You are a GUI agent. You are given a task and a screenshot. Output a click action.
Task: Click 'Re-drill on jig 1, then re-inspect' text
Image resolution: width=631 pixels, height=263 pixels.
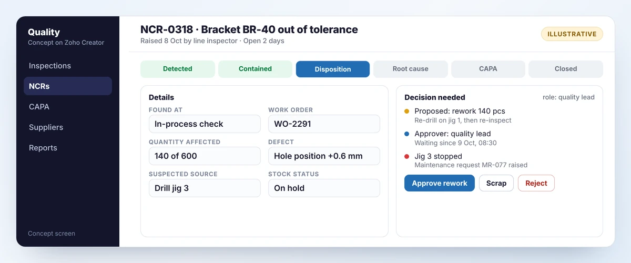463,120
